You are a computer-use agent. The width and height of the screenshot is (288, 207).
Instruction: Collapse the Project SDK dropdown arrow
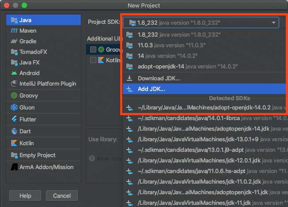pyautogui.click(x=273, y=23)
